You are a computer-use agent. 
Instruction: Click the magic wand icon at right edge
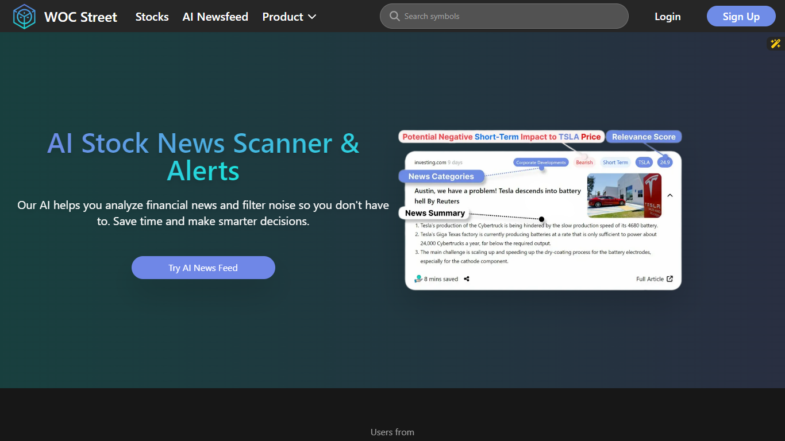776,44
